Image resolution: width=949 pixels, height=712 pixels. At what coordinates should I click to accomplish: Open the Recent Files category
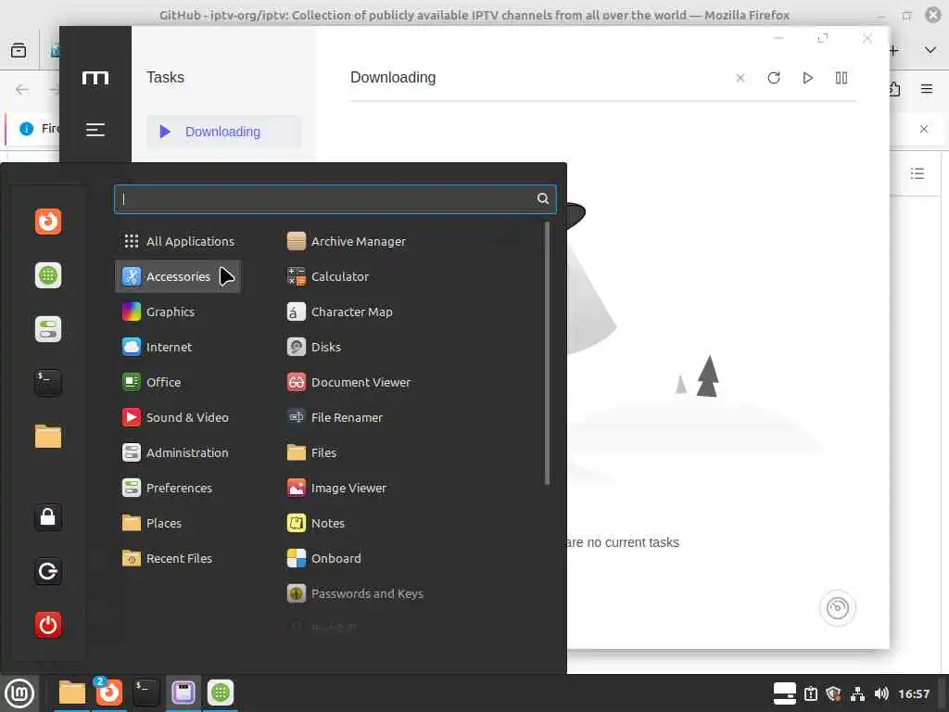(178, 557)
